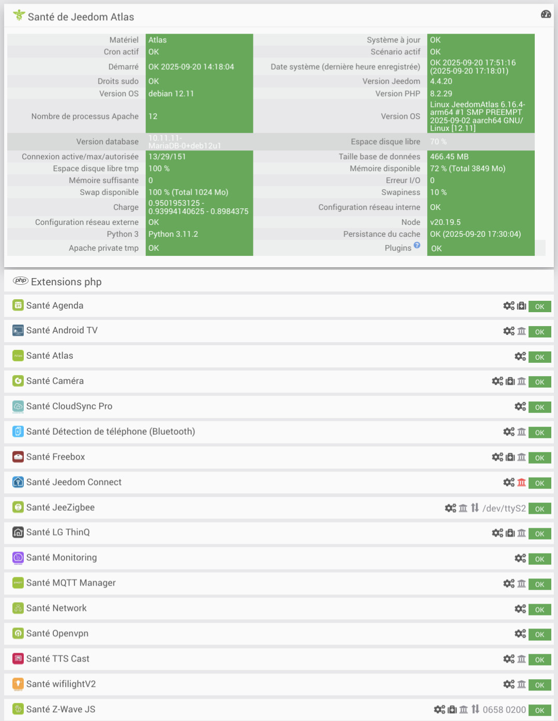Click OK status button for Santé TTS Cast
This screenshot has width=558, height=721.
pos(539,660)
